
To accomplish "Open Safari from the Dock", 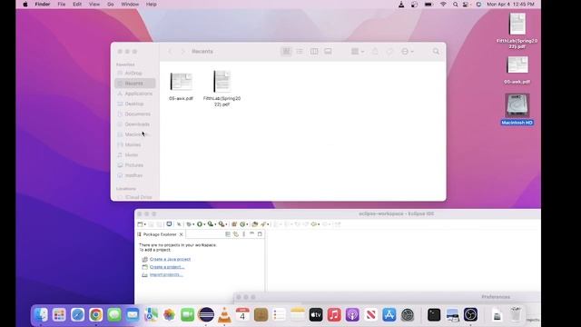I will coord(77,315).
